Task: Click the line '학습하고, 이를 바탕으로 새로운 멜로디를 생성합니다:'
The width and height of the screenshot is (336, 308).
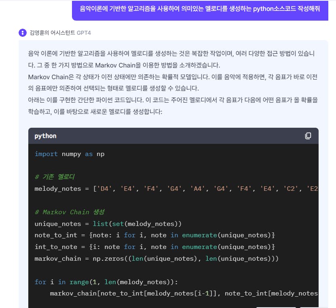Action: pos(95,112)
